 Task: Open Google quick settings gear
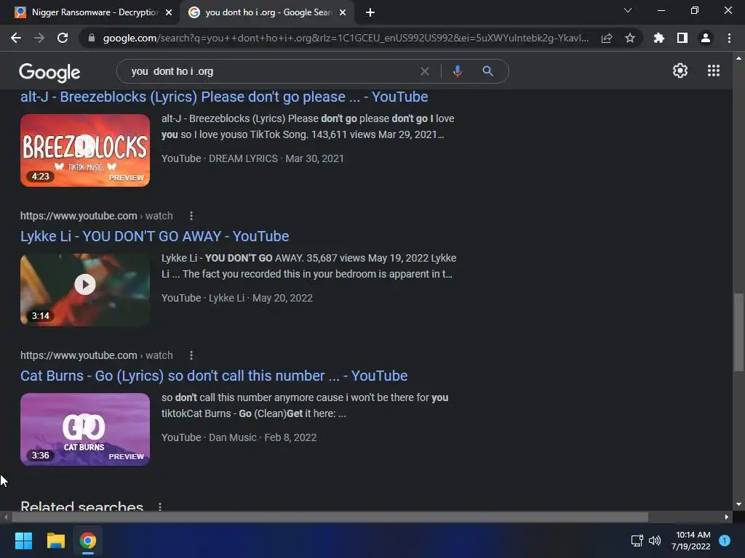(x=680, y=70)
